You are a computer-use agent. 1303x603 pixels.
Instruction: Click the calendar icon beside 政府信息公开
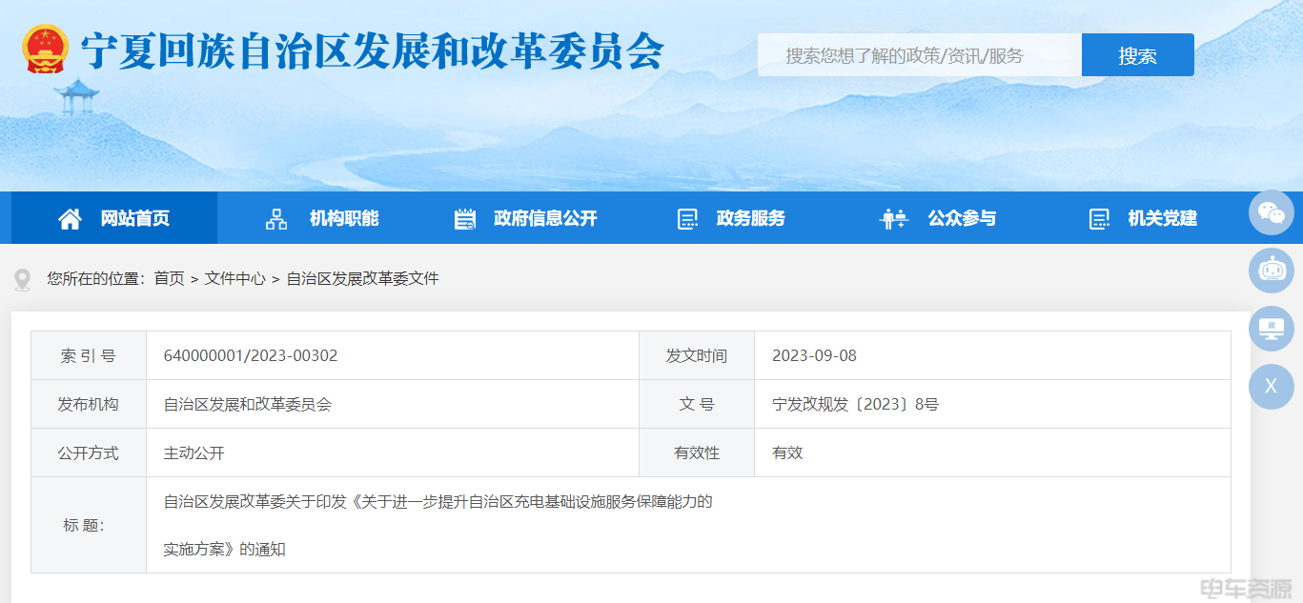coord(465,219)
